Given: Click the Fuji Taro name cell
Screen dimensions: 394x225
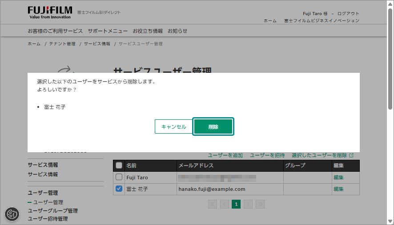Looking at the screenshot, I should [x=152, y=178].
